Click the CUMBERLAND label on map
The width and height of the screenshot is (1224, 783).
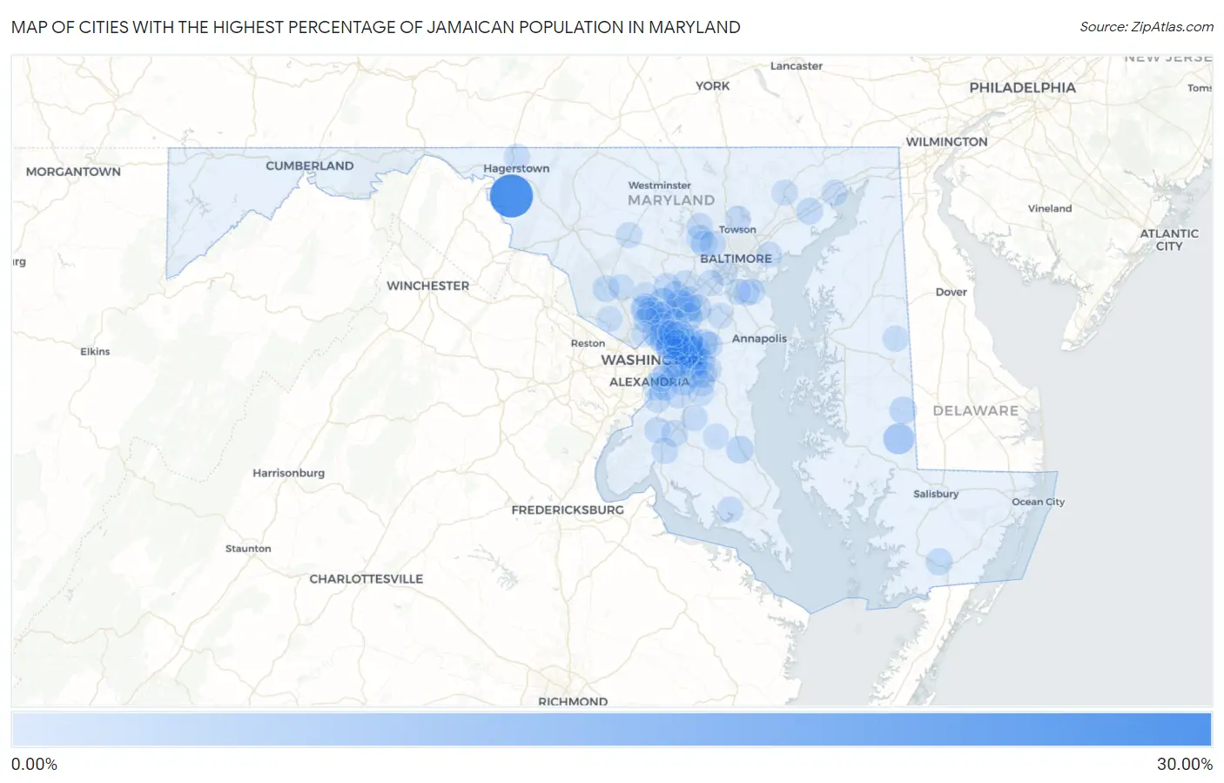pos(310,165)
